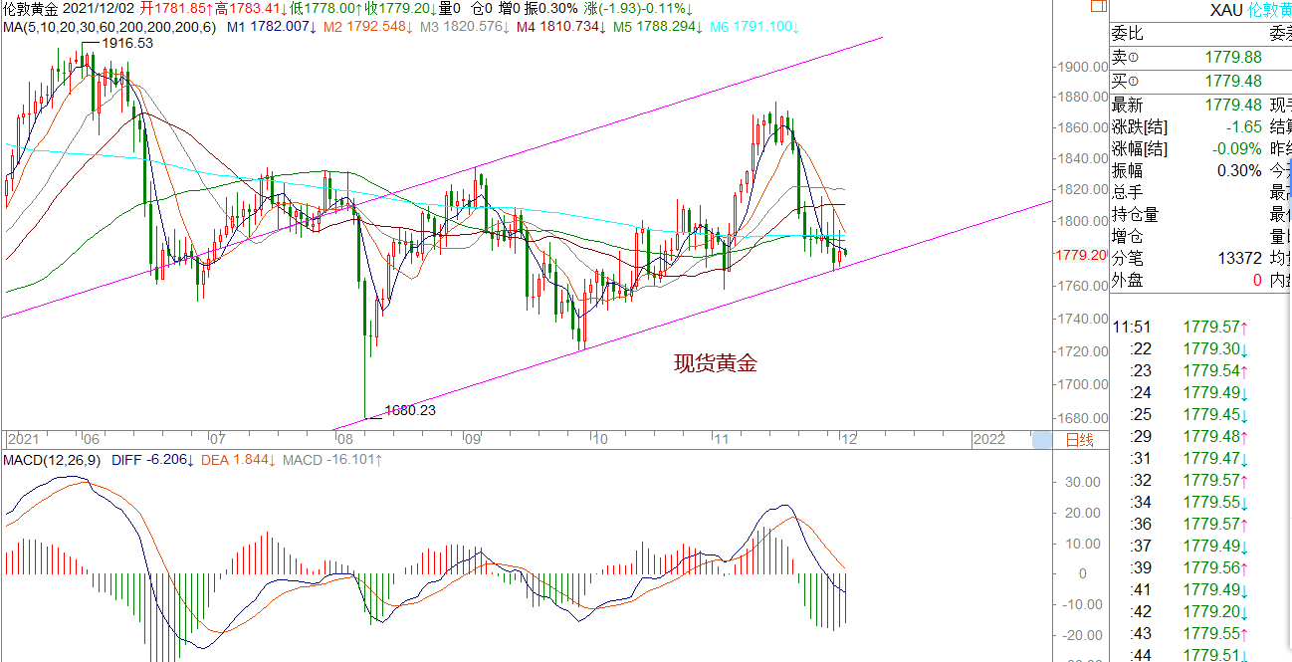Click the 分笔 value 13372
The width and height of the screenshot is (1292, 662).
pyautogui.click(x=1240, y=258)
